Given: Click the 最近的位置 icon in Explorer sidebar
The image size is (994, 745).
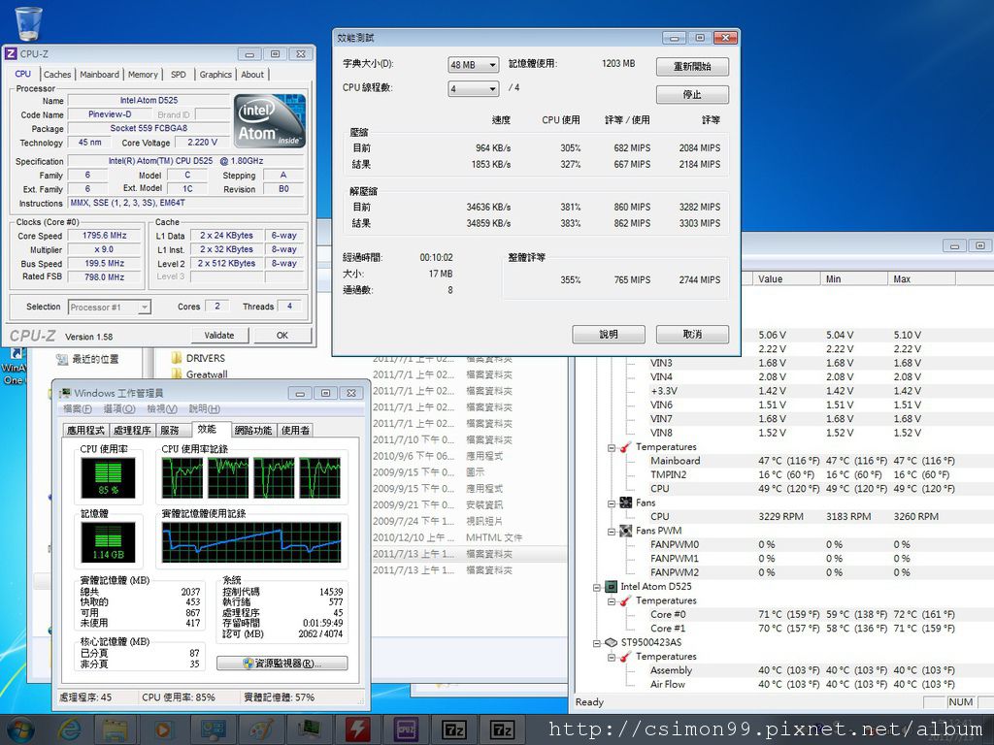Looking at the screenshot, I should click(x=61, y=359).
